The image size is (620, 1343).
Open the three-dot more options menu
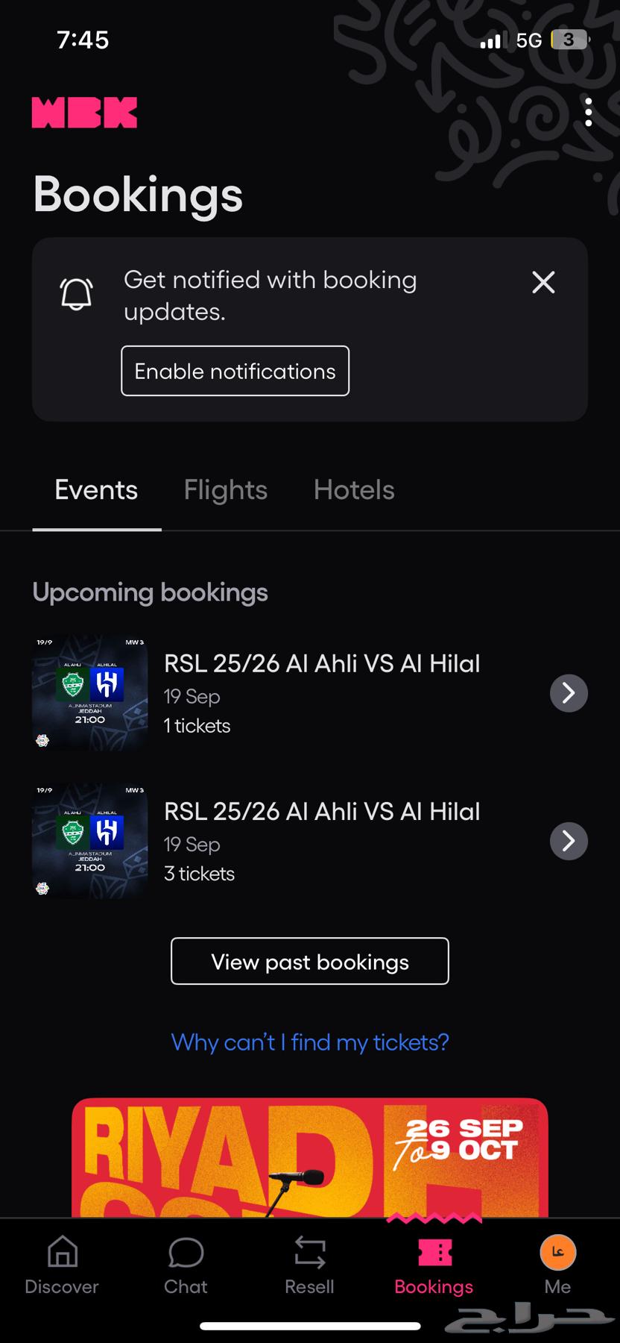[x=588, y=113]
